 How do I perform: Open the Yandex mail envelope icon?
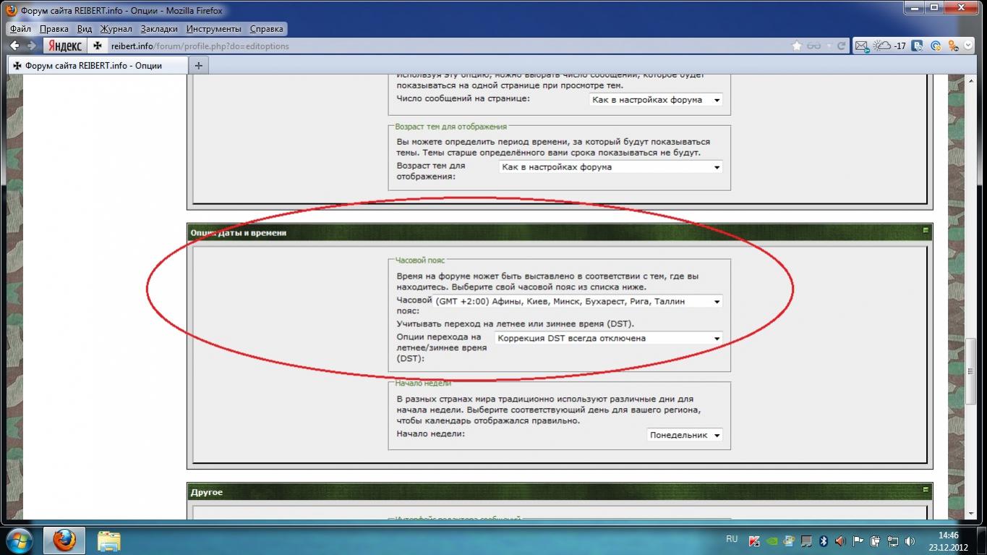tap(862, 46)
